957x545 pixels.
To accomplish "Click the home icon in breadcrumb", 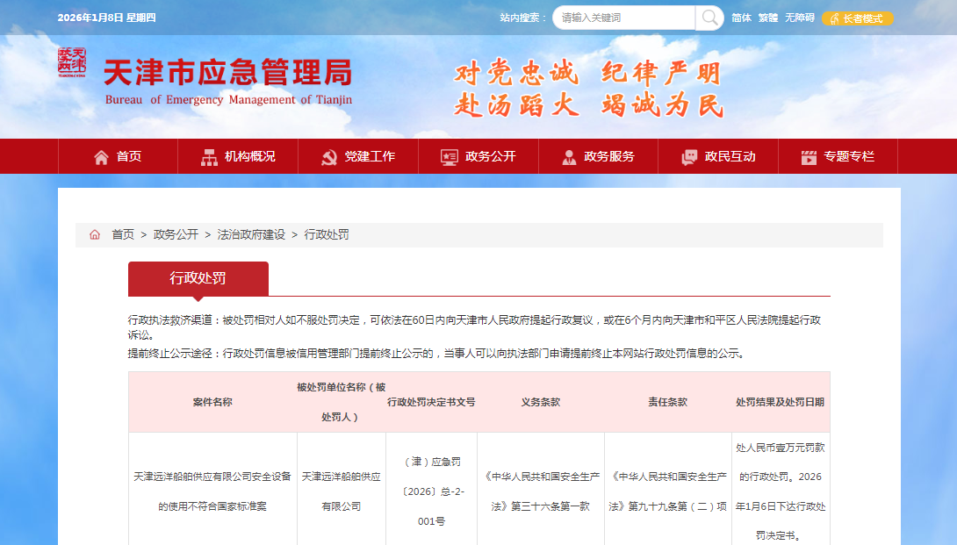I will tap(95, 235).
